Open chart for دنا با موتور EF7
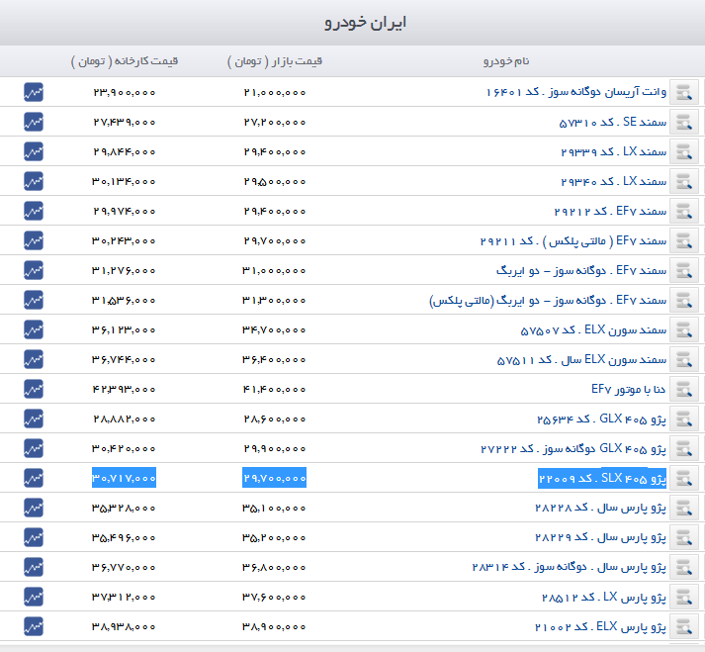Screen dimensions: 705x652 [x=34, y=389]
